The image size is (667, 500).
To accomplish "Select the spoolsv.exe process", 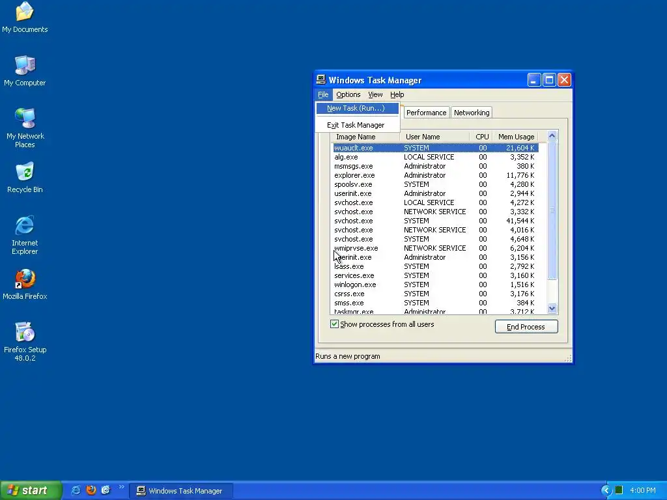I will [436, 184].
